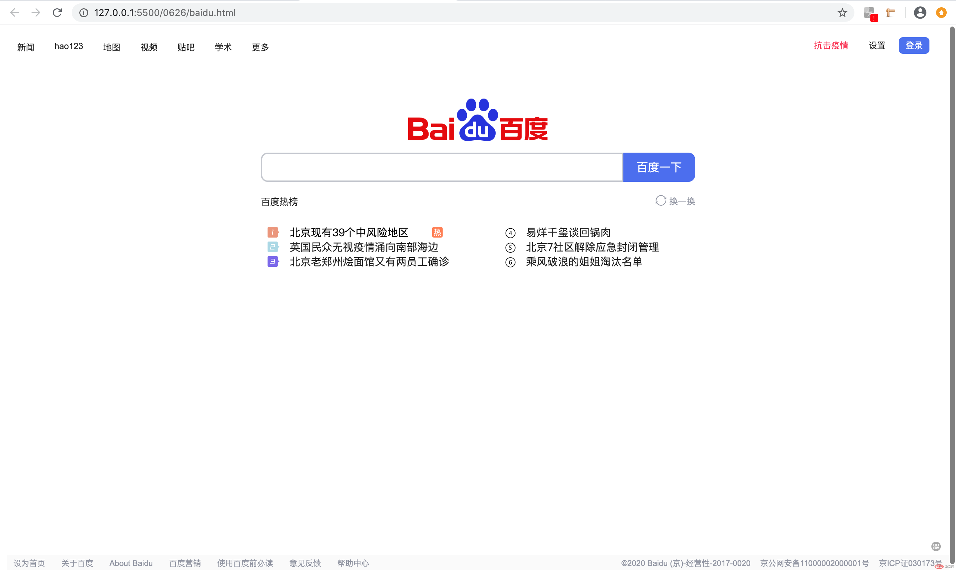The width and height of the screenshot is (956, 570).
Task: Reload the page with the refresh icon
Action: point(57,13)
